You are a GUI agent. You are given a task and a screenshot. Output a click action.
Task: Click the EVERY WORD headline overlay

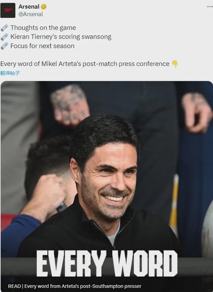[107, 263]
